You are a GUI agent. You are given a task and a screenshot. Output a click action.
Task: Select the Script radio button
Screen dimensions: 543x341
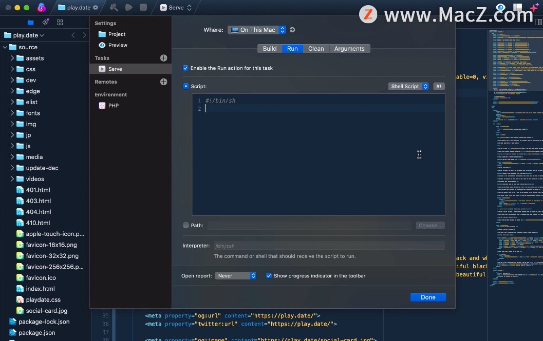186,86
